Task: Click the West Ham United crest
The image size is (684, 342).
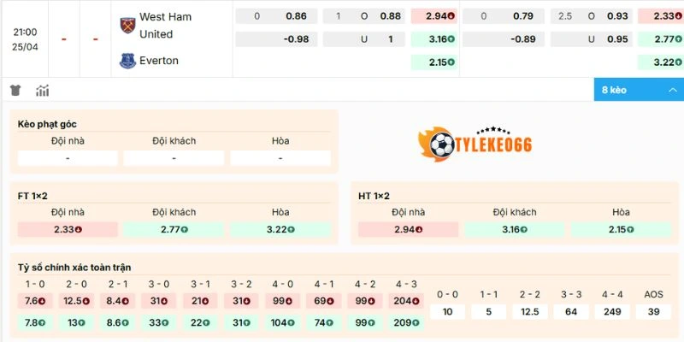Action: click(127, 25)
